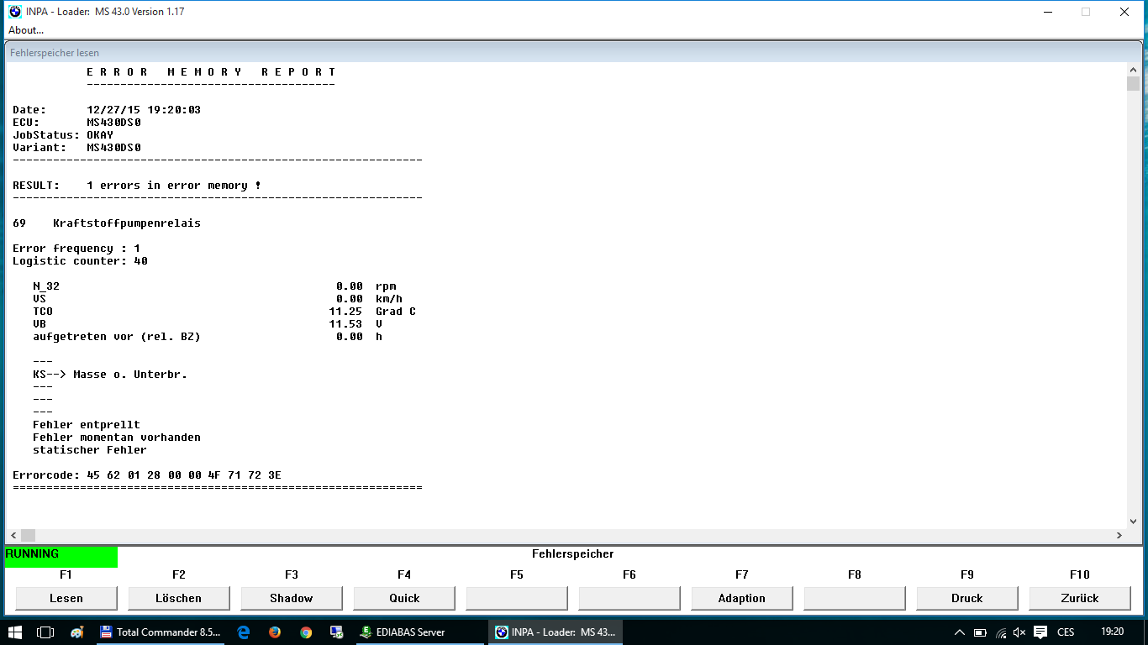Switch to the EDIABAS Server window
This screenshot has height=645, width=1148.
click(x=403, y=632)
